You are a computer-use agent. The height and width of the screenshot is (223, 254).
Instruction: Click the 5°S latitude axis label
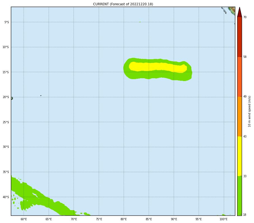6,22
